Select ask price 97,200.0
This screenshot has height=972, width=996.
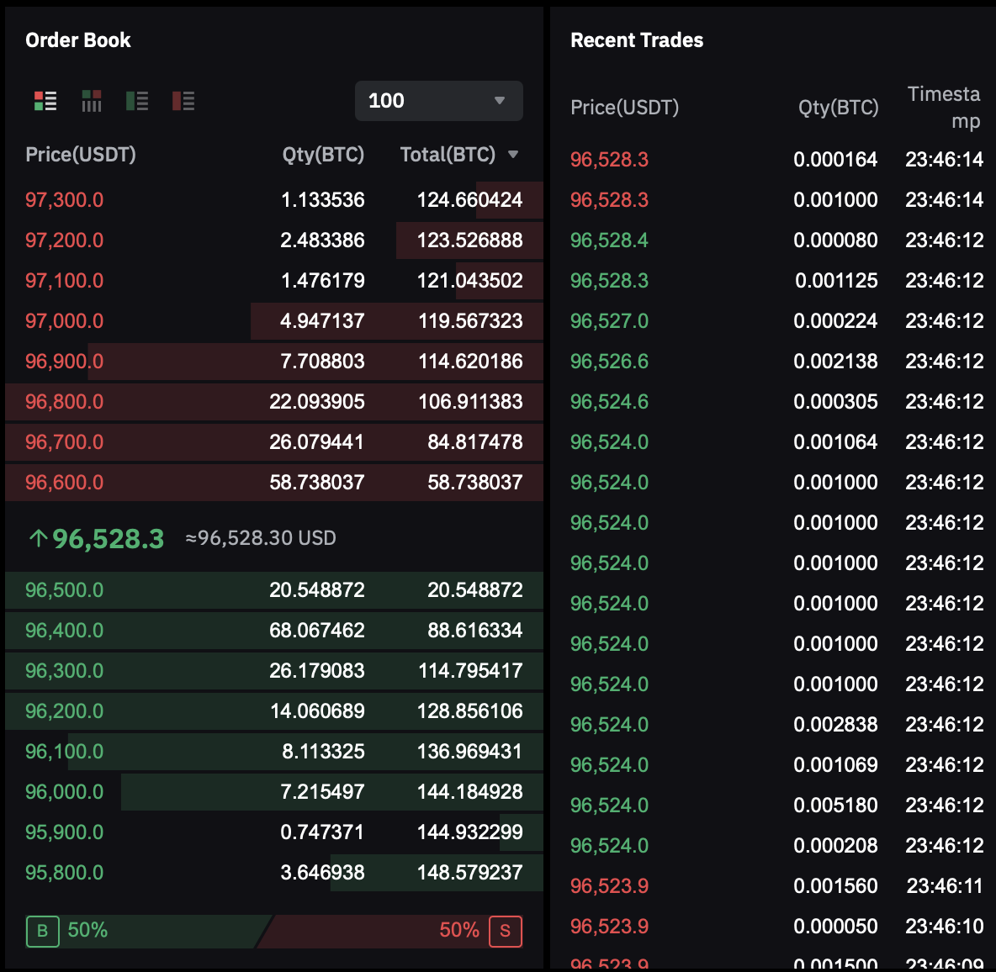coord(64,240)
